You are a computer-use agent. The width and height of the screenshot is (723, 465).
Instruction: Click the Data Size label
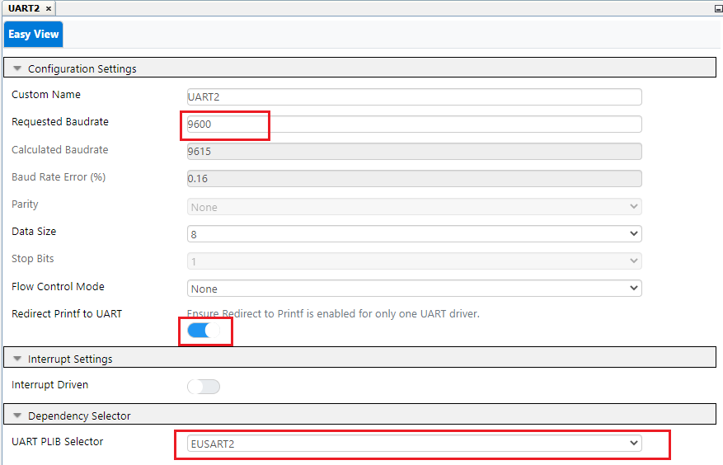[34, 232]
